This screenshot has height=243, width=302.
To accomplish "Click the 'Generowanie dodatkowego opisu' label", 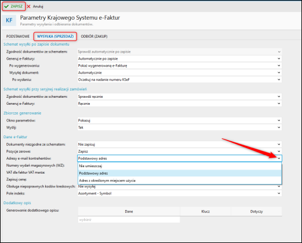I will coord(32,211).
